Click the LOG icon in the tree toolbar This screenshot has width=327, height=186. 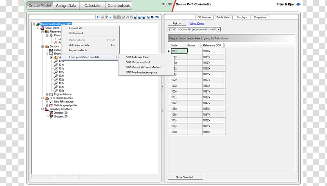157,17
